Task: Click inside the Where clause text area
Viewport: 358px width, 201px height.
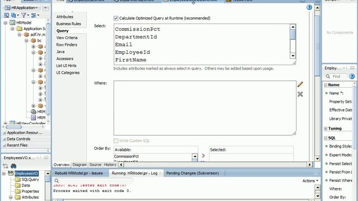Action: (205, 108)
